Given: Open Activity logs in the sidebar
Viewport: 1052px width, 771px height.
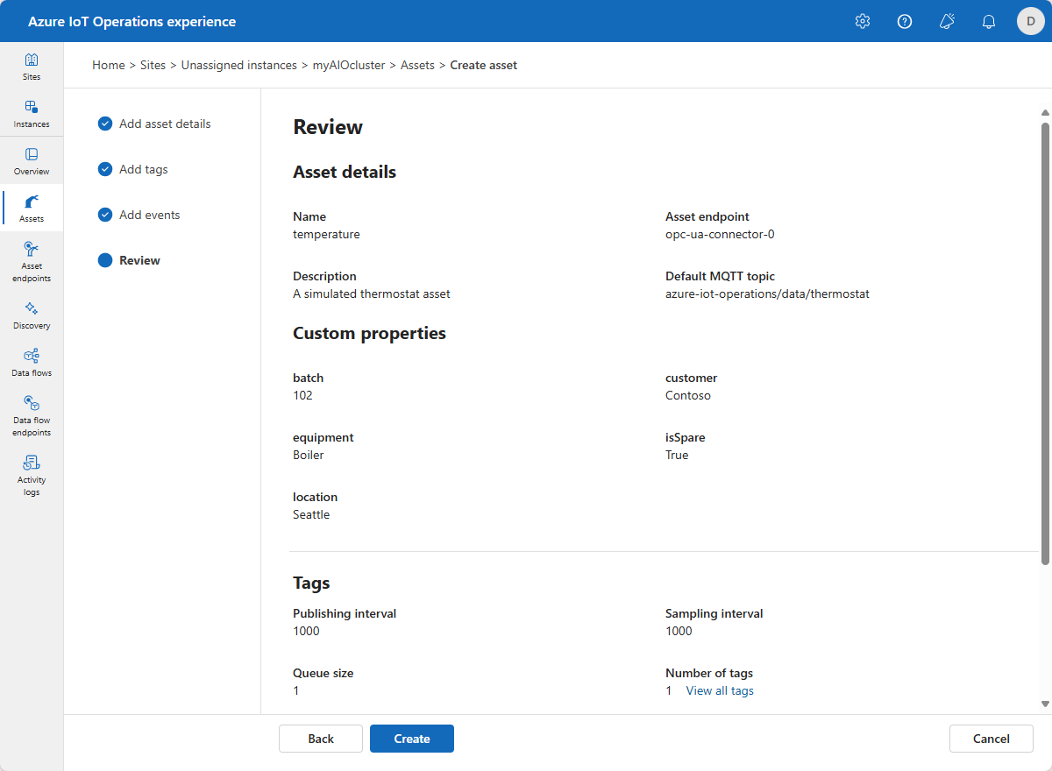Looking at the screenshot, I should pos(32,475).
